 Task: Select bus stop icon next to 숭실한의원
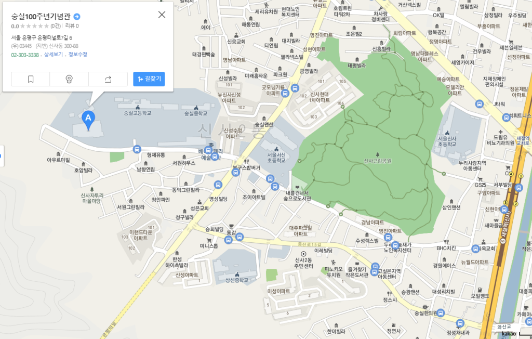coord(441,312)
